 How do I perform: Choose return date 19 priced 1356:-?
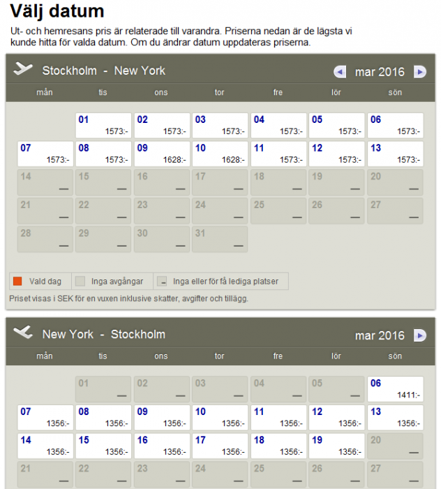(x=336, y=446)
